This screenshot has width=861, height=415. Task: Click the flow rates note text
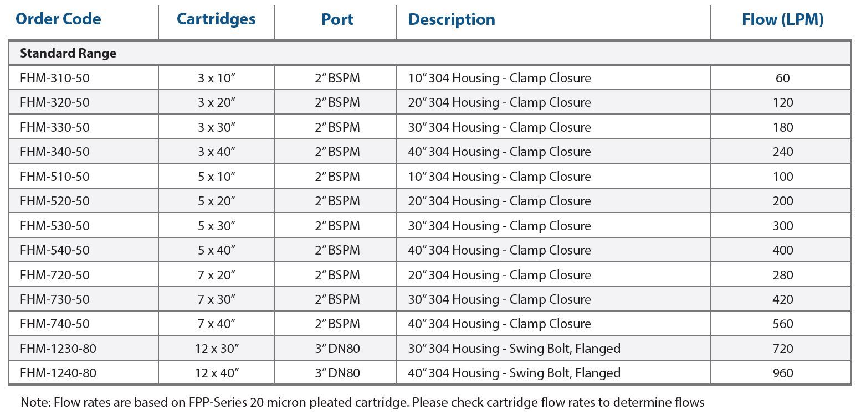click(362, 402)
